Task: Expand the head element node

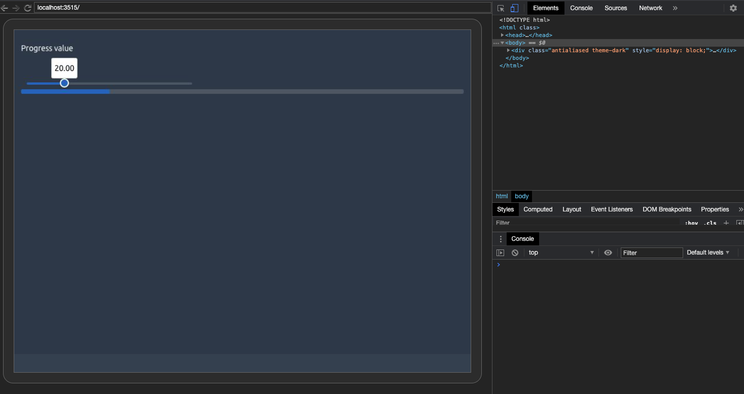Action: point(503,35)
